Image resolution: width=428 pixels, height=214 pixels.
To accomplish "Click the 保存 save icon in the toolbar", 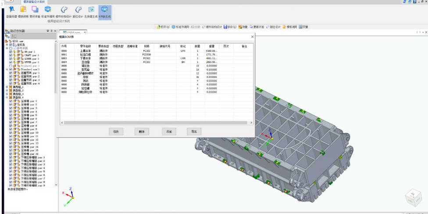I will [x=225, y=27].
